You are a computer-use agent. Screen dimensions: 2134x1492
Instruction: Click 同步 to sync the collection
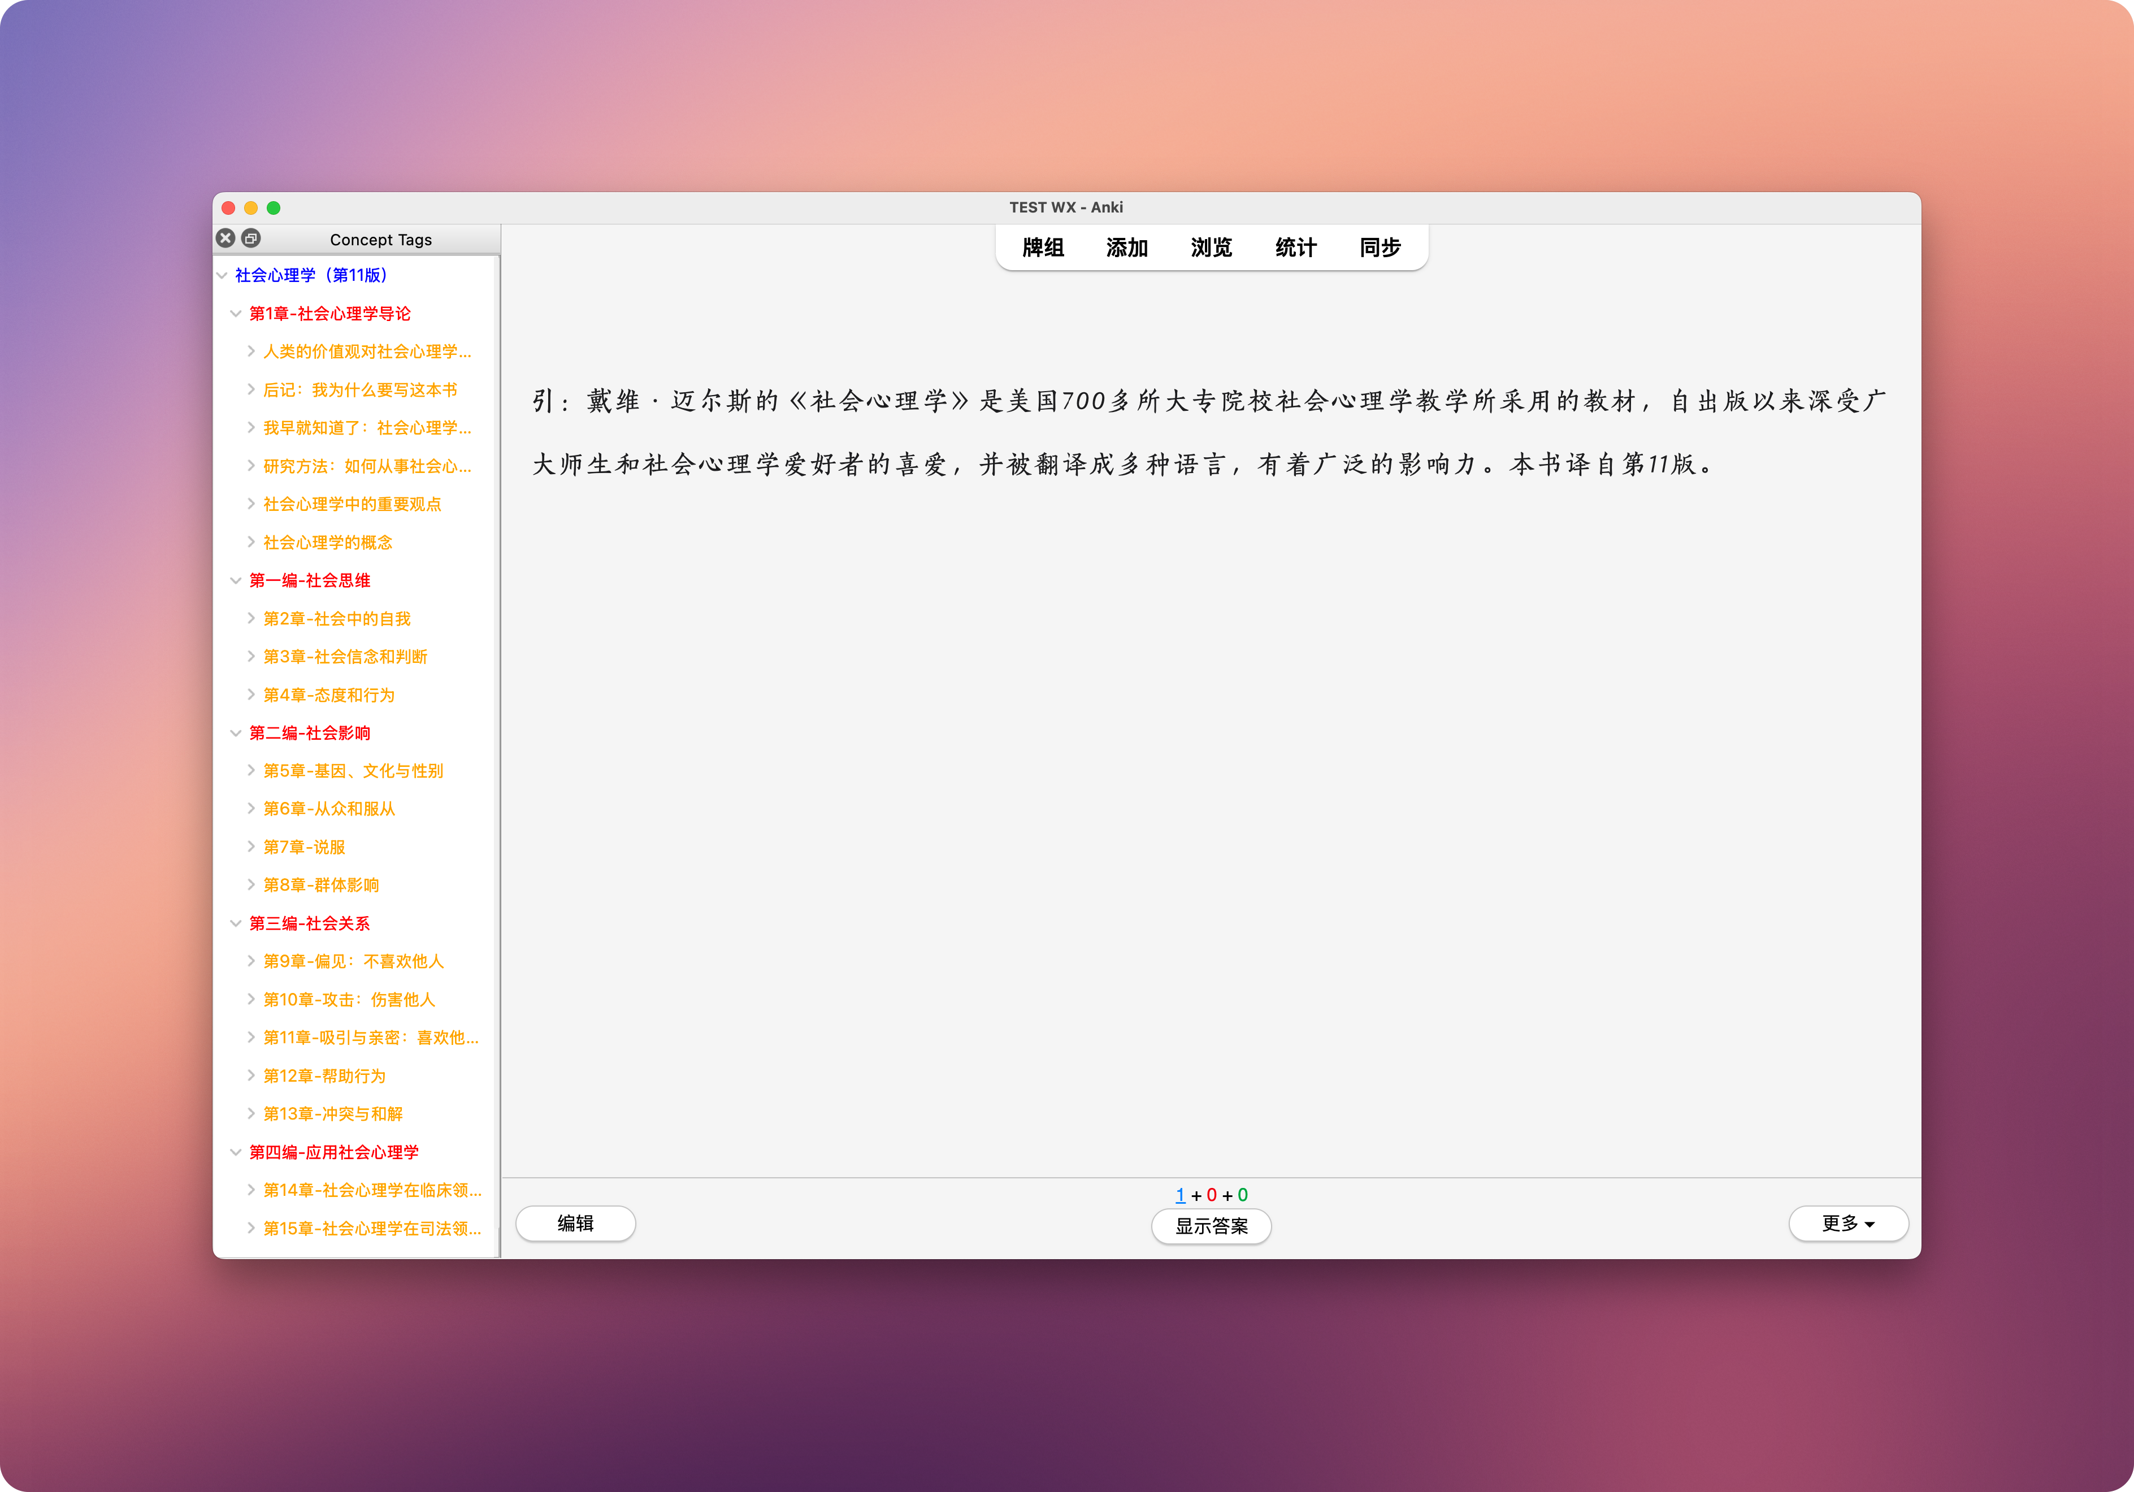pyautogui.click(x=1380, y=248)
